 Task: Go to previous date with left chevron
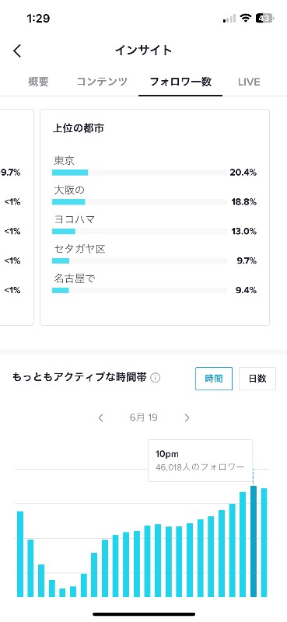tap(101, 418)
